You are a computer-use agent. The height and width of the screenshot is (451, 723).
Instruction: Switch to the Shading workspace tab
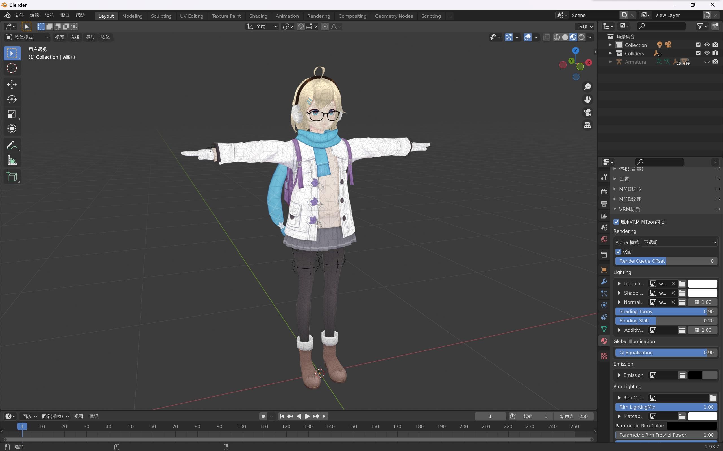click(258, 16)
